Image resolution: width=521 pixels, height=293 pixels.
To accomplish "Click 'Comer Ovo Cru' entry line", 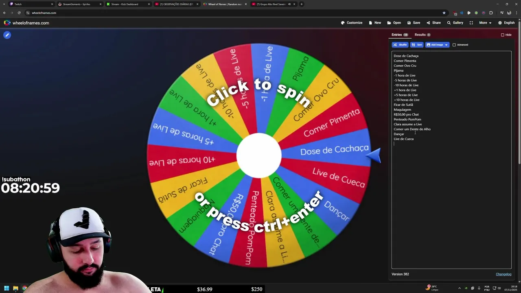I will [x=405, y=66].
